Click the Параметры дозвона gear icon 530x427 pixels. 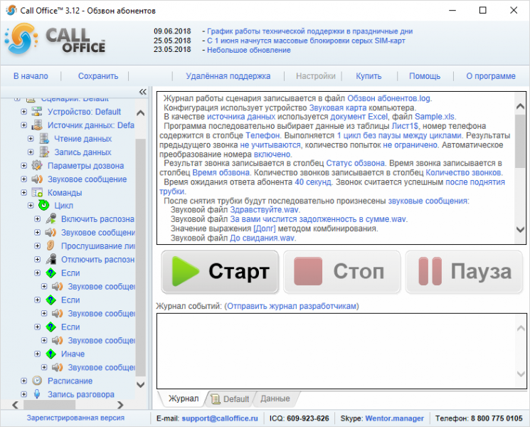tap(37, 166)
